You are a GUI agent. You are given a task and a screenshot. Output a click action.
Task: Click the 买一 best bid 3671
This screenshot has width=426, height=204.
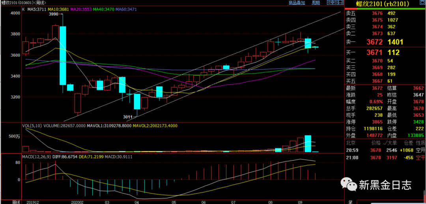click(375, 52)
